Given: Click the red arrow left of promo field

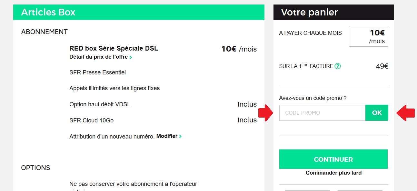Looking at the screenshot, I should point(266,113).
